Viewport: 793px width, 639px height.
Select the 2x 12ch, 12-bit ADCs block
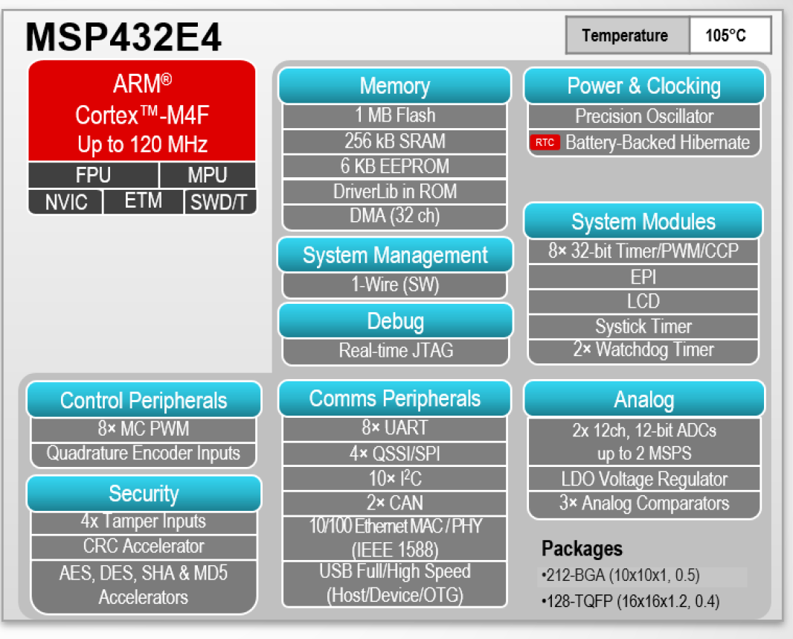point(643,442)
